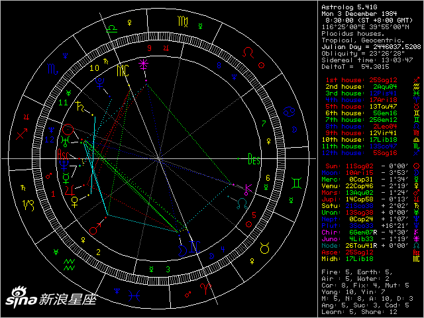This screenshot has height=318, width=424.
Task: Select the Astrolog 5.41G title text
Action: tap(346, 5)
